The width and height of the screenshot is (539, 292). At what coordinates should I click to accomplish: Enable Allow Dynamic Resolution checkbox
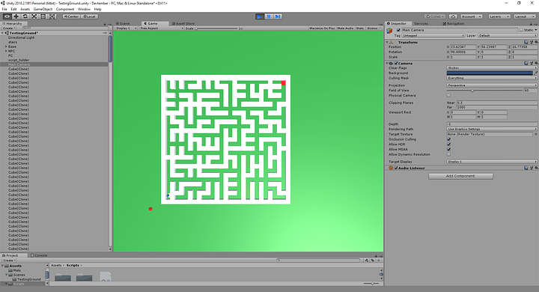point(448,154)
